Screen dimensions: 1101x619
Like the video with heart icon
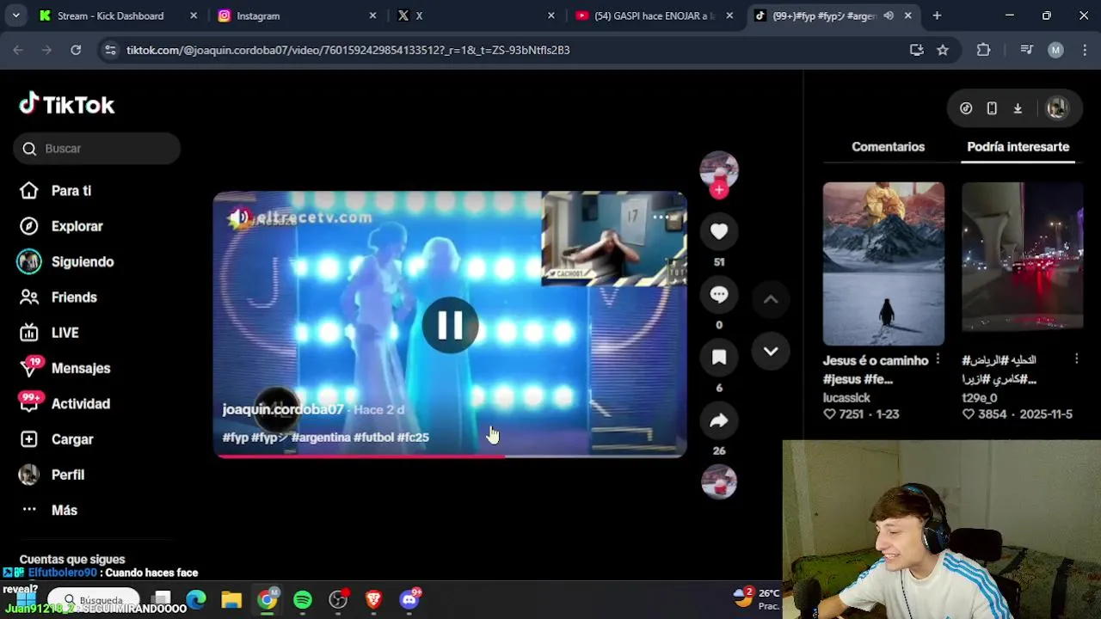(719, 231)
